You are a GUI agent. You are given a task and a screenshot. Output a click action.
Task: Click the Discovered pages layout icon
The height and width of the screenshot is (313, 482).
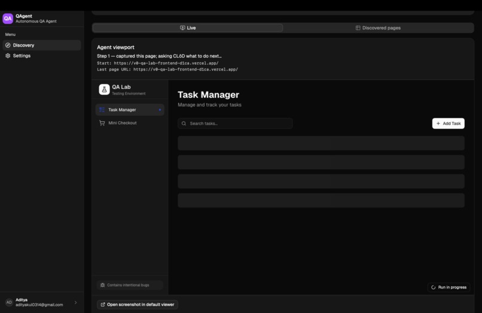coord(358,28)
